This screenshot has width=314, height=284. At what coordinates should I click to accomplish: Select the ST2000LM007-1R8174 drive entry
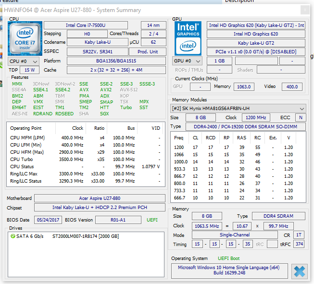point(86,236)
